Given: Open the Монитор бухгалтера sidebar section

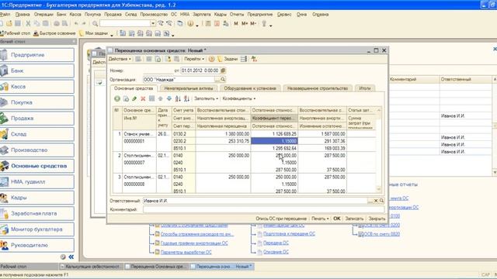Looking at the screenshot, I should (x=37, y=229).
